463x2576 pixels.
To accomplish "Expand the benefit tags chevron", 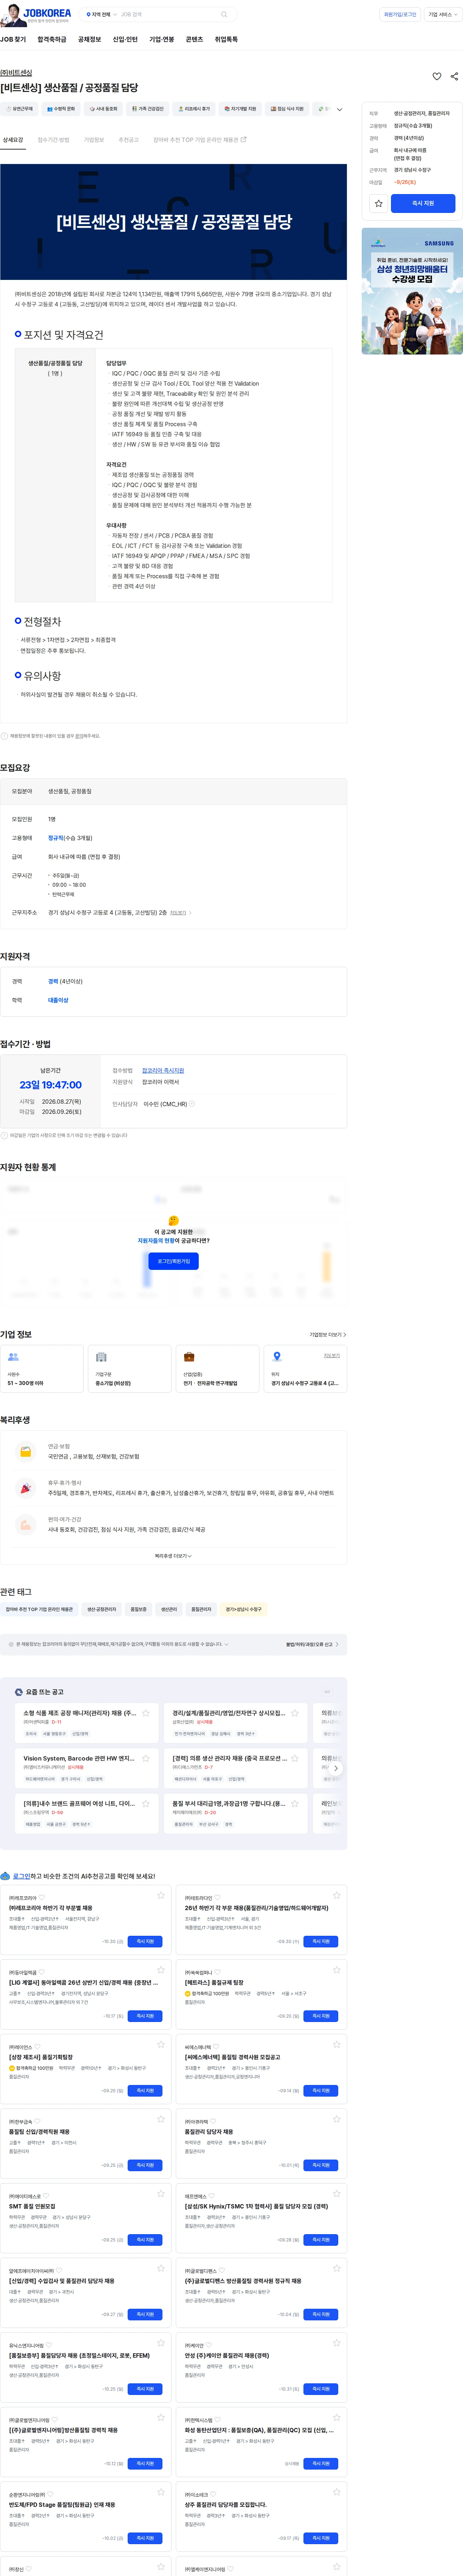I will tap(340, 109).
